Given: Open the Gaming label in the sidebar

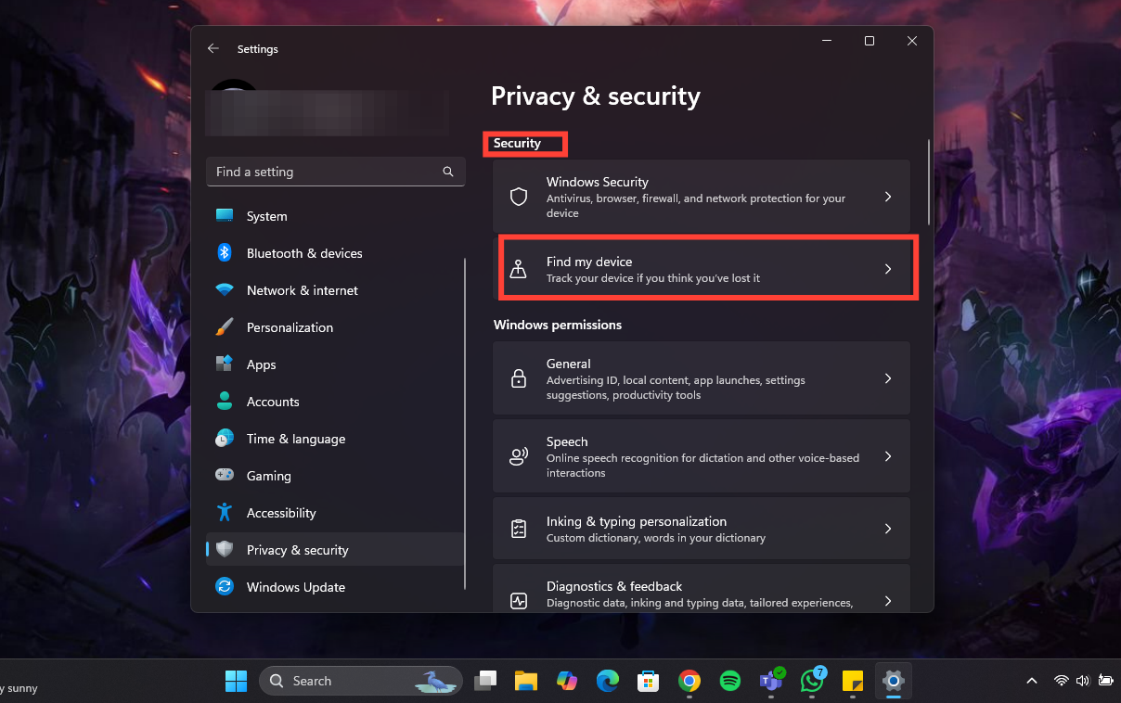Looking at the screenshot, I should [269, 476].
